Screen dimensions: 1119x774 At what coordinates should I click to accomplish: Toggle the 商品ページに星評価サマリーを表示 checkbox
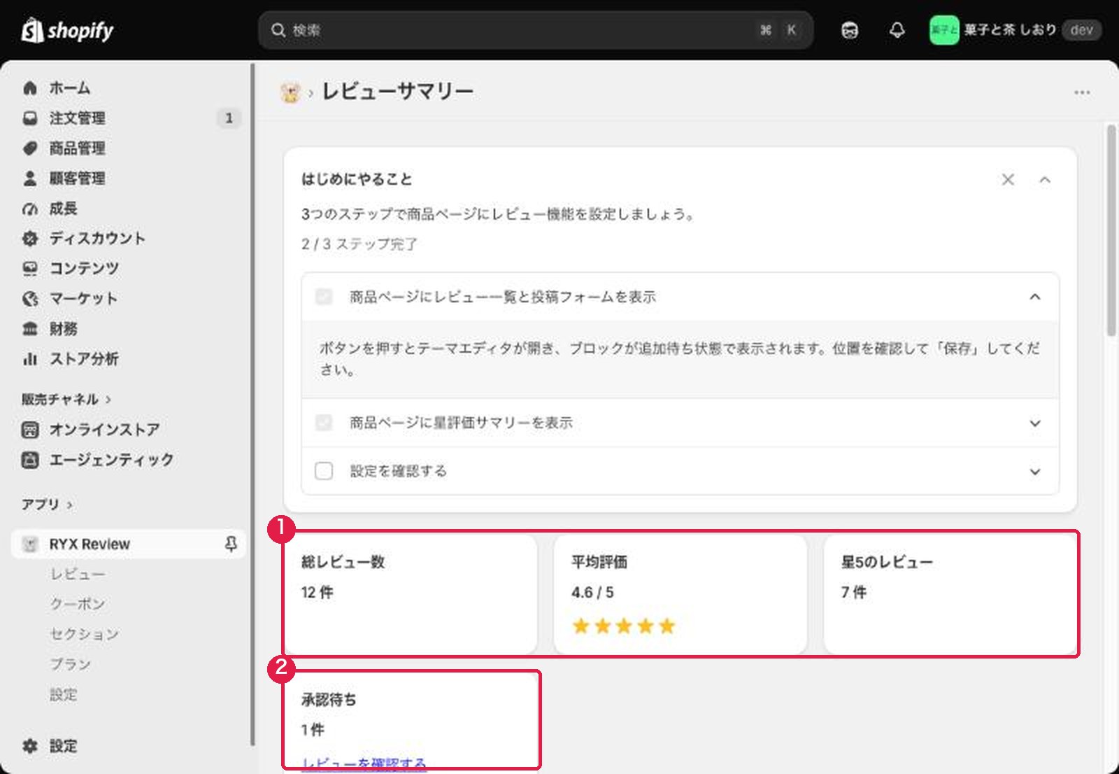324,423
